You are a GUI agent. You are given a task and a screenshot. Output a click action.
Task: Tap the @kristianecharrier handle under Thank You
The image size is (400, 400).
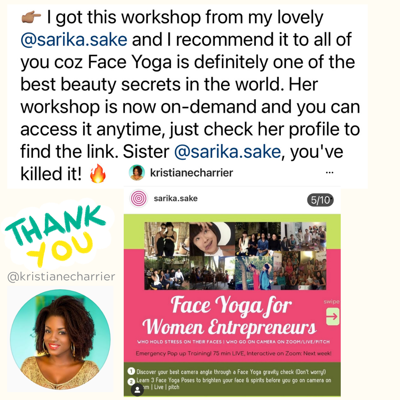(x=61, y=277)
